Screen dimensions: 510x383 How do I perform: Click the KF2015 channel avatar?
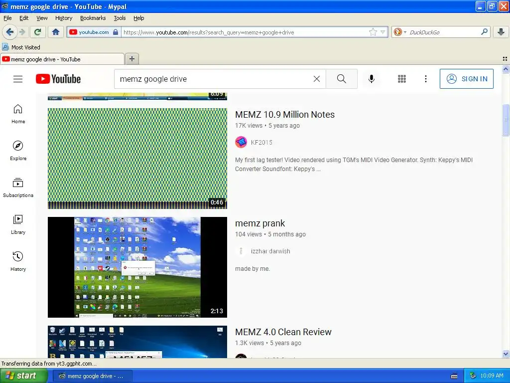241,142
